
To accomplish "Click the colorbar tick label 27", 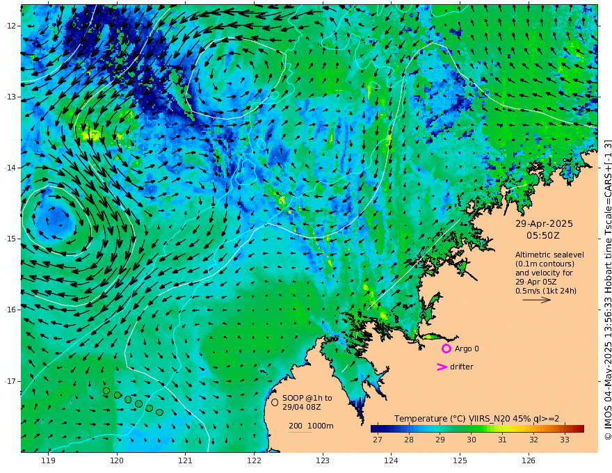I will [x=378, y=440].
